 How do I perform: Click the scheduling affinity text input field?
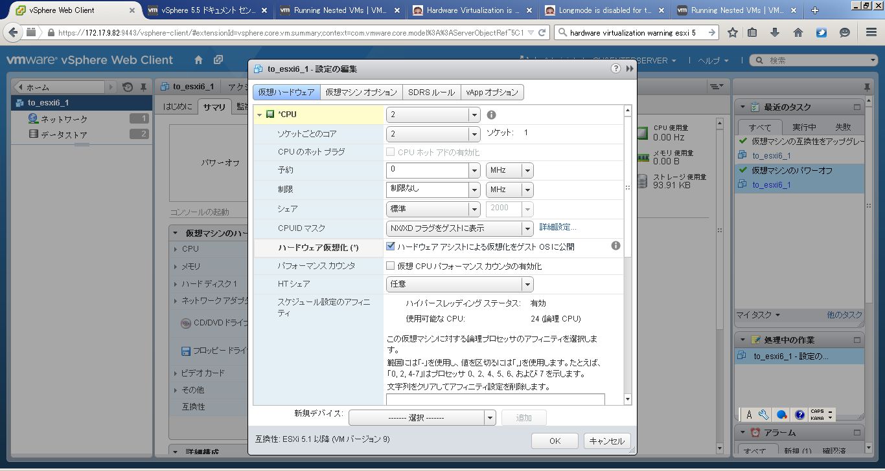point(495,399)
